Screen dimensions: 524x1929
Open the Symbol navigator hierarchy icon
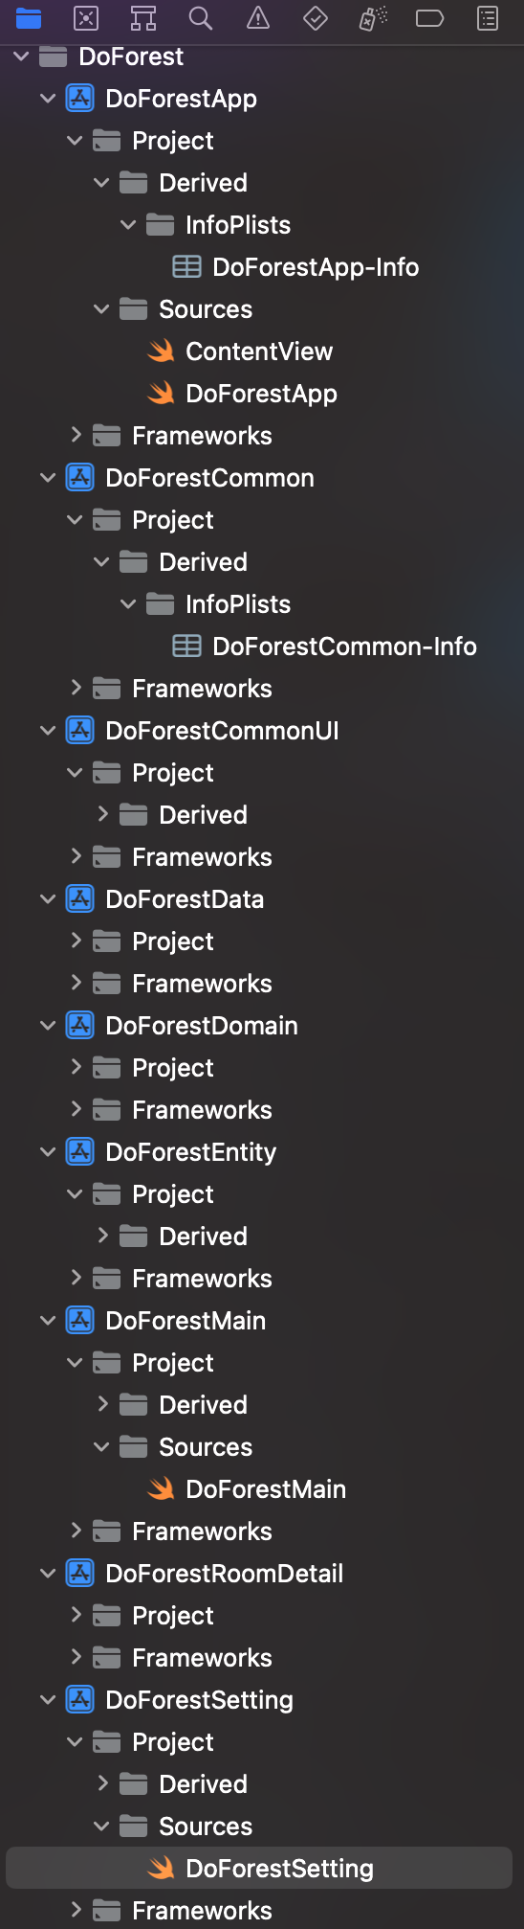coord(143,18)
